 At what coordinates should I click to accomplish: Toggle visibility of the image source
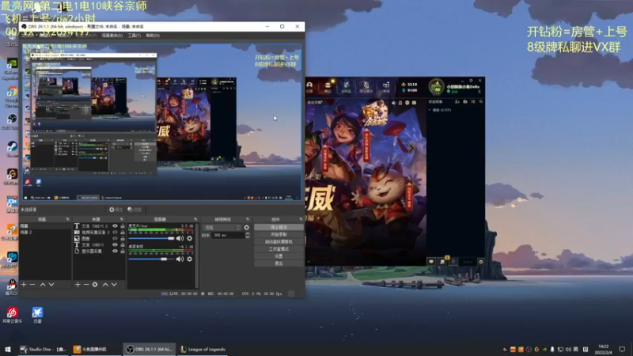coord(115,239)
